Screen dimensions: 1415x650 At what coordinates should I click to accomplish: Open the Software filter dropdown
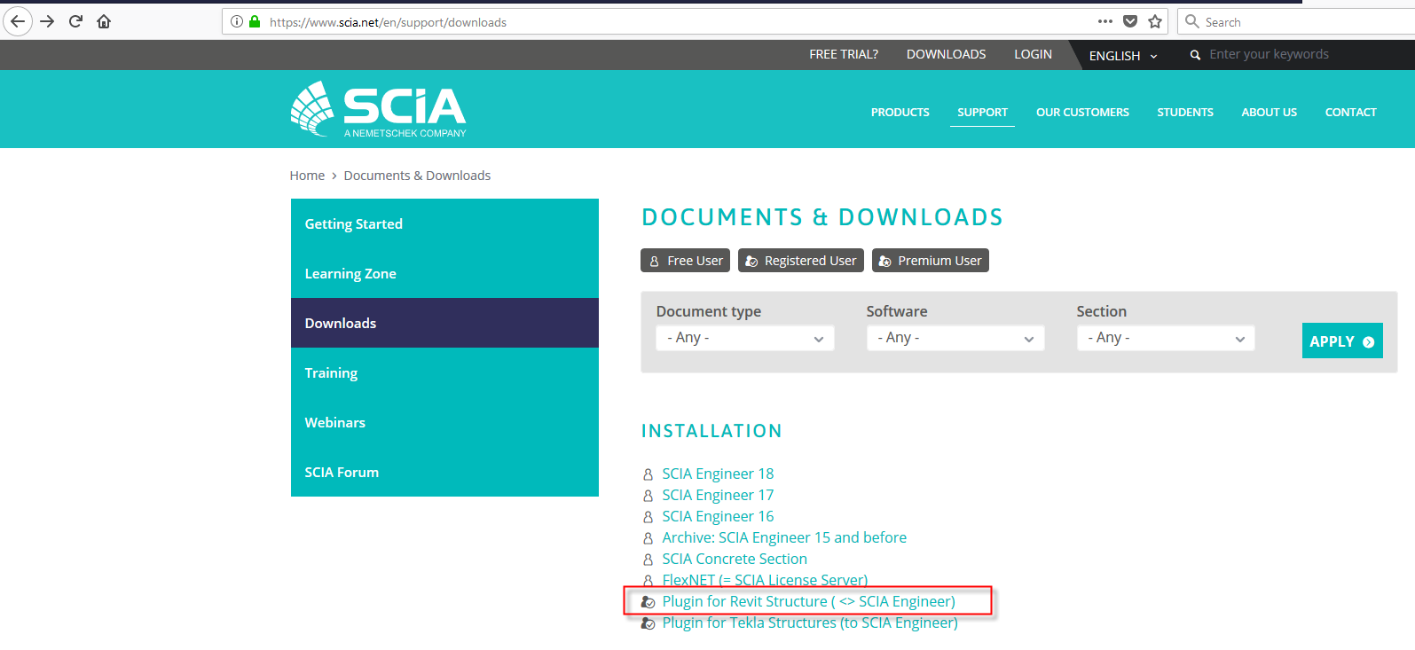[955, 338]
